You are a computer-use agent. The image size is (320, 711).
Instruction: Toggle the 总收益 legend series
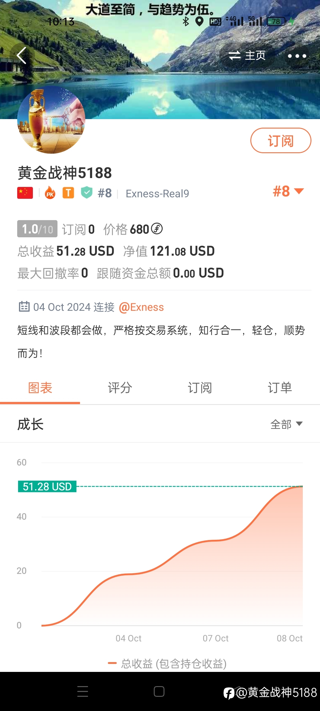click(167, 664)
